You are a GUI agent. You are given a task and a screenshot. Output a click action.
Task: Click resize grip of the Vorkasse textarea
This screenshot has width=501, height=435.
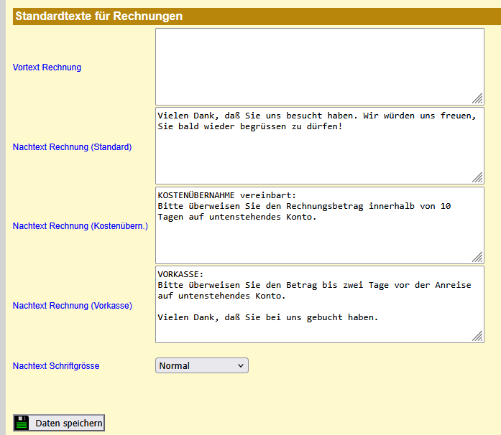pyautogui.click(x=478, y=337)
